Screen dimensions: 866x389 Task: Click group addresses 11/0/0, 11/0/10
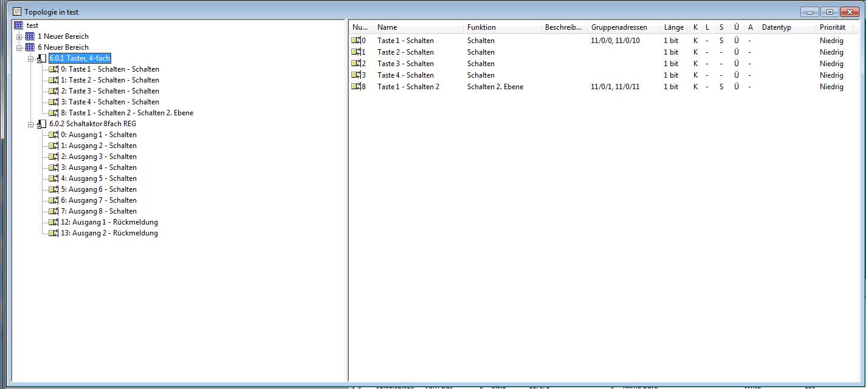pyautogui.click(x=615, y=41)
